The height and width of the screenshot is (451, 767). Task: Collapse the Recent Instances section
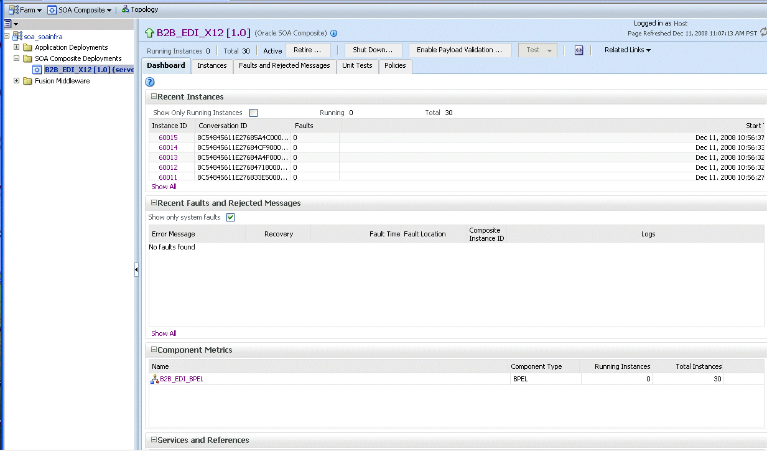pos(154,97)
